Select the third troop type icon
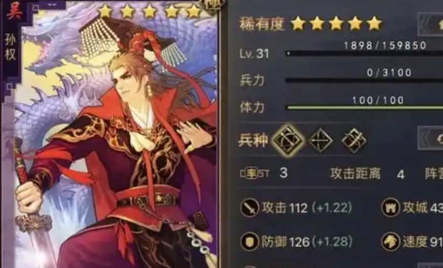The width and height of the screenshot is (443, 268). click(x=354, y=140)
